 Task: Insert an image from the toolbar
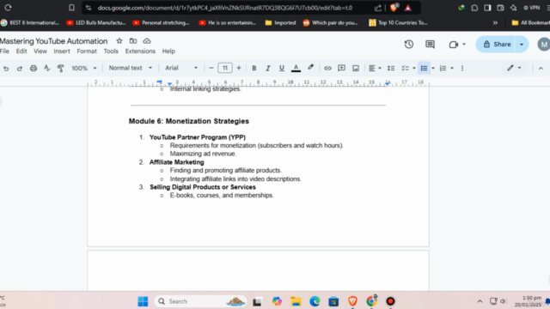356,69
